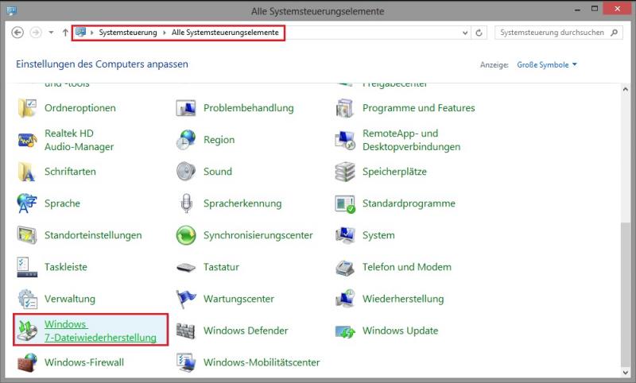
Task: Click the Back navigation button
Action: click(17, 33)
